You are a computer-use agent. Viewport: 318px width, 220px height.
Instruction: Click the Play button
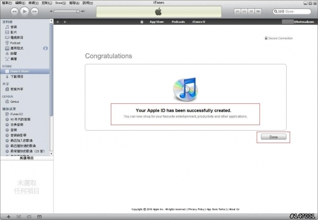[24, 11]
